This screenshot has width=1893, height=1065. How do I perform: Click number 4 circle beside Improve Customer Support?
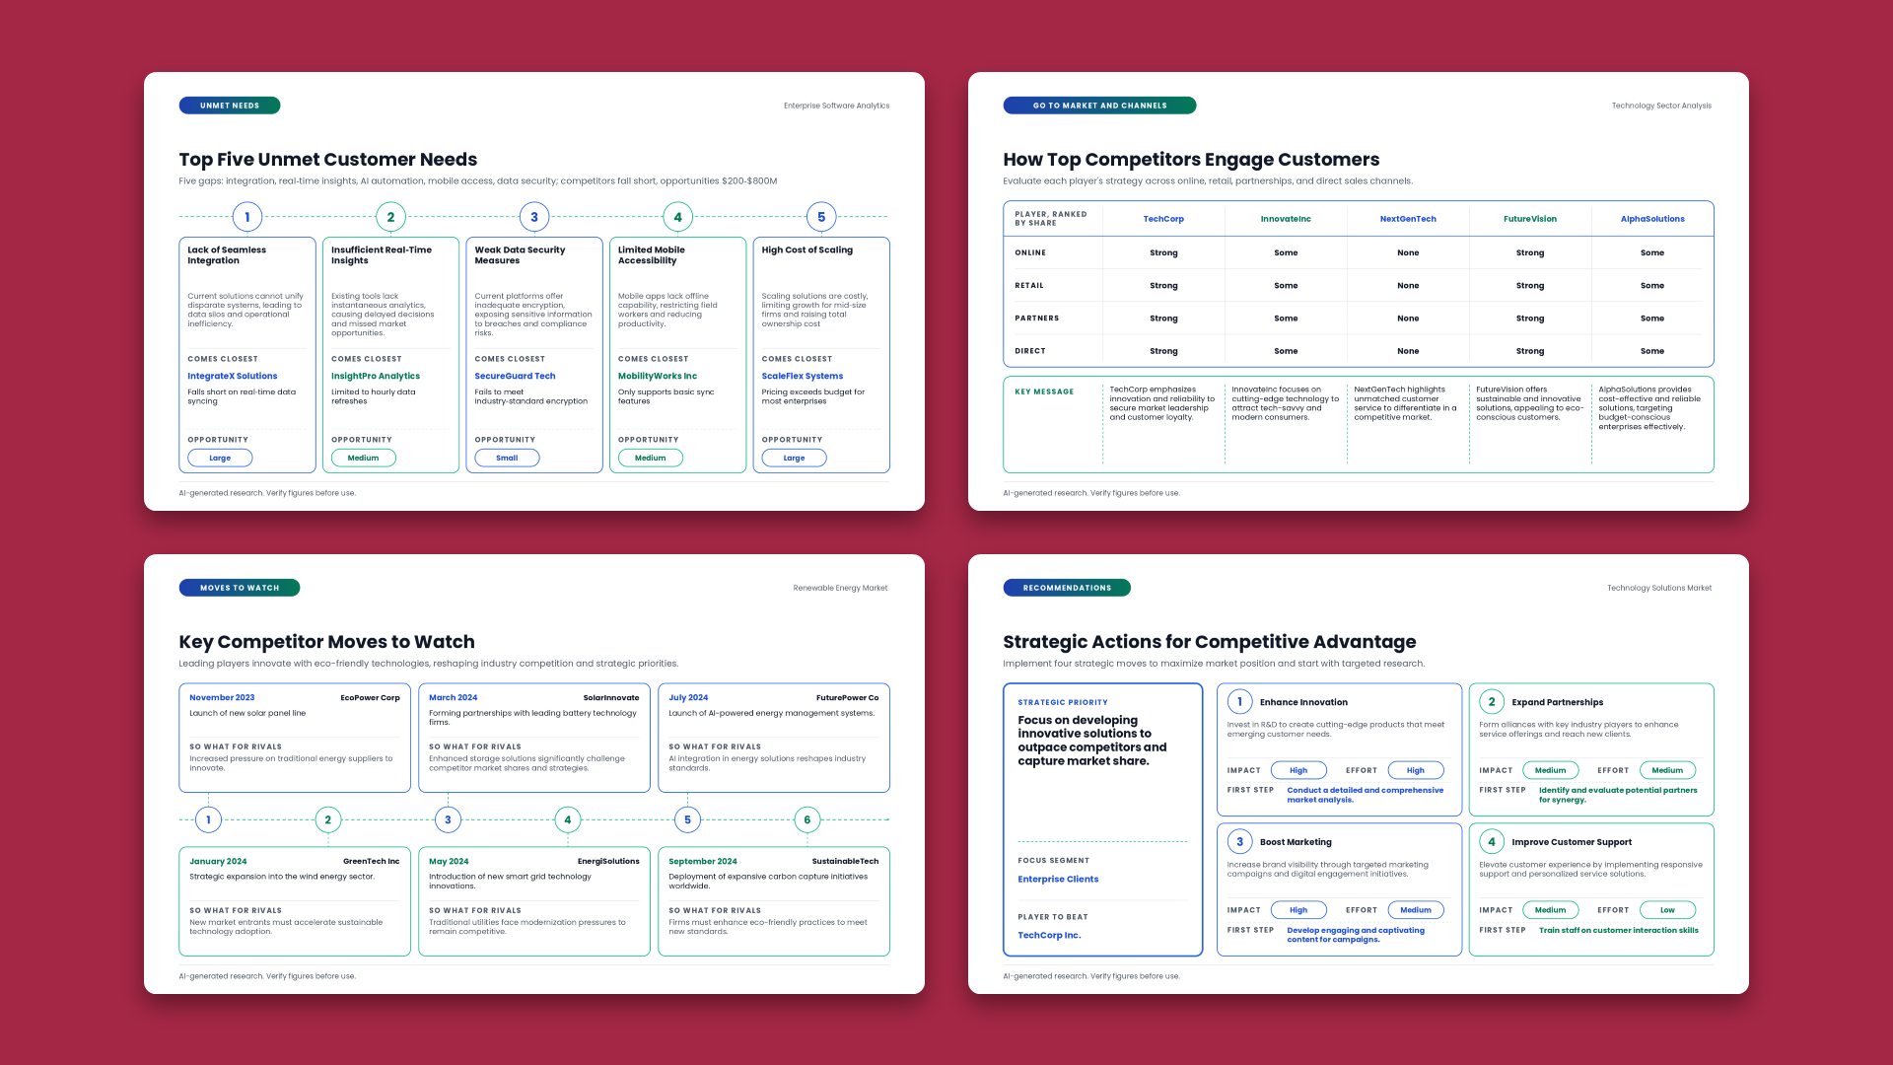pyautogui.click(x=1492, y=842)
